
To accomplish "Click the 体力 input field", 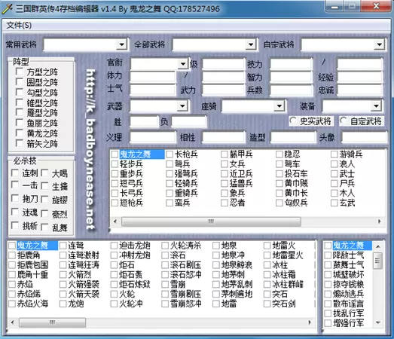I will (x=152, y=76).
